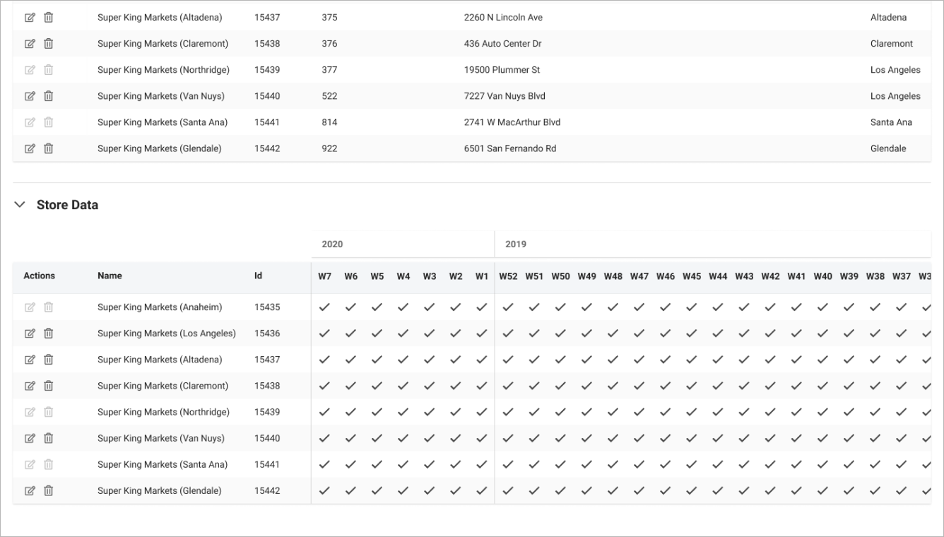Delete Claremont store row with address 436 Auto Center Dr
Viewport: 944px width, 537px height.
[49, 44]
